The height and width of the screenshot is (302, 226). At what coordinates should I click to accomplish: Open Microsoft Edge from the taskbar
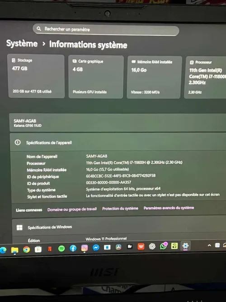coord(3,250)
